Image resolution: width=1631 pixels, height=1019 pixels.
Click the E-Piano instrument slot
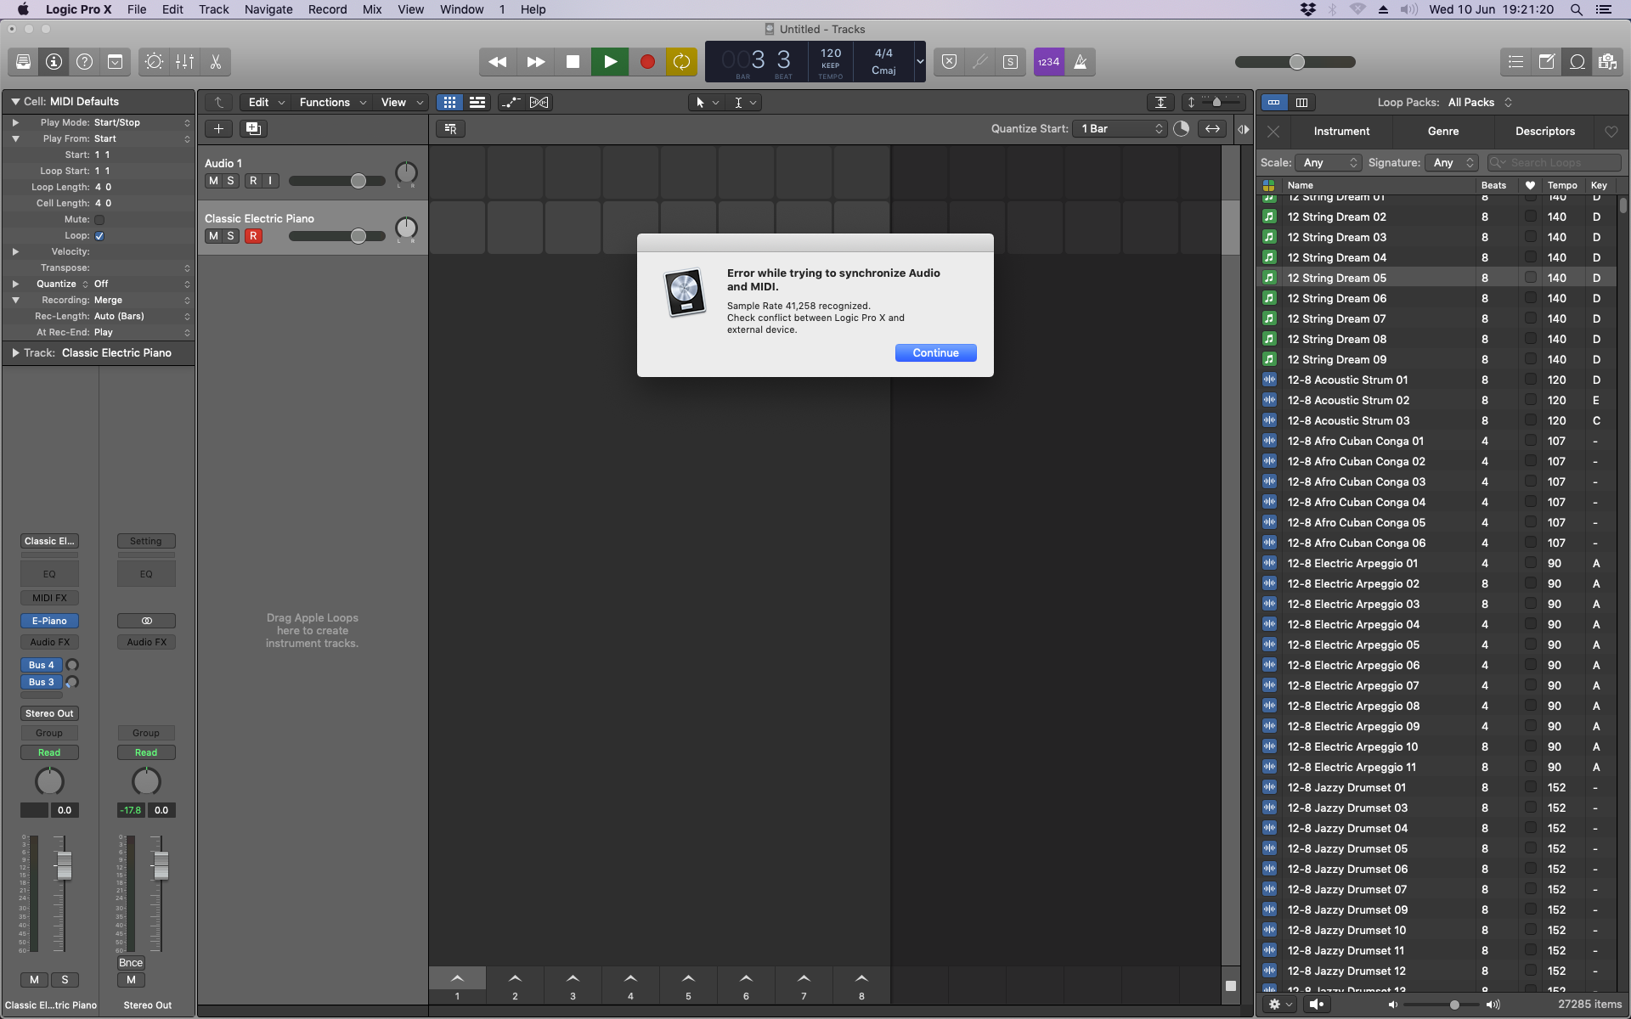tap(49, 622)
